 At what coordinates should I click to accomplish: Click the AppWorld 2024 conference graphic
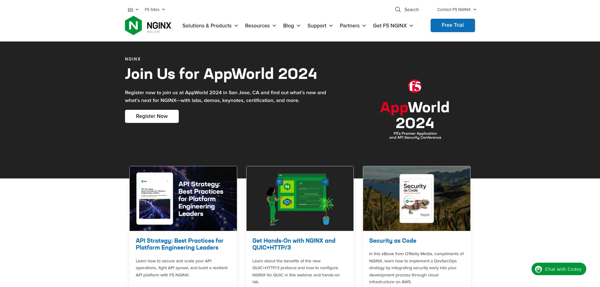click(414, 115)
